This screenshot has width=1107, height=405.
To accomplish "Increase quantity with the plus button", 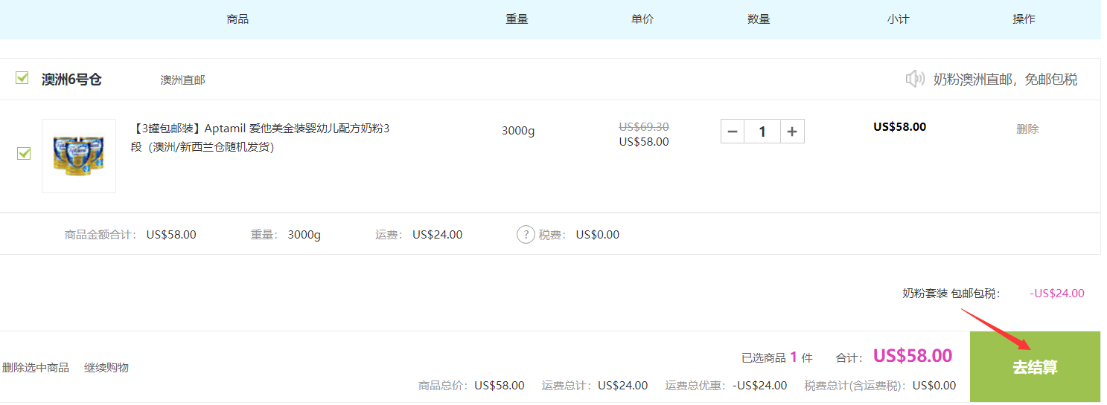I will tap(792, 132).
